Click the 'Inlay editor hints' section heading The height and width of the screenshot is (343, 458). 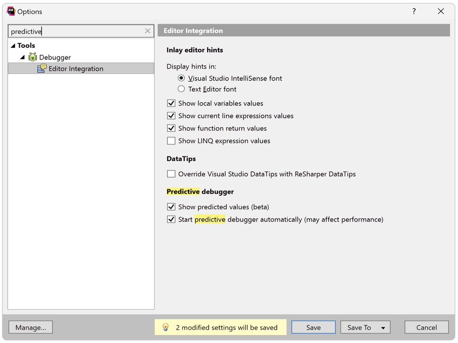tap(195, 50)
